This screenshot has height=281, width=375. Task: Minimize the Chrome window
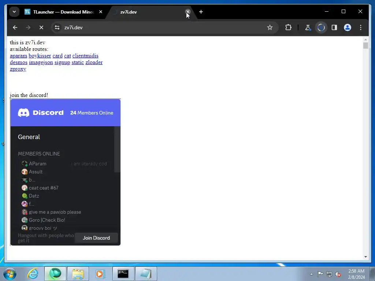[x=327, y=11]
